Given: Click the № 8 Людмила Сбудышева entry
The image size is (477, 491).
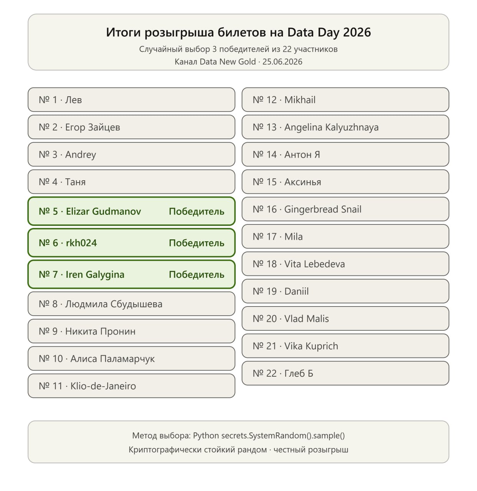Looking at the screenshot, I should tap(131, 304).
